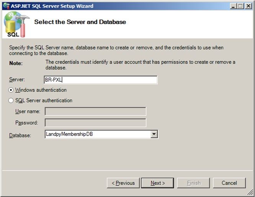Click the disabled Password field
The image size is (255, 197).
(x=95, y=123)
